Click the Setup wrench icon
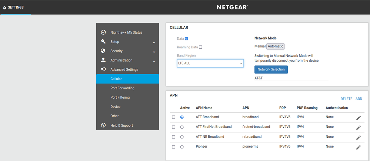 pos(103,41)
